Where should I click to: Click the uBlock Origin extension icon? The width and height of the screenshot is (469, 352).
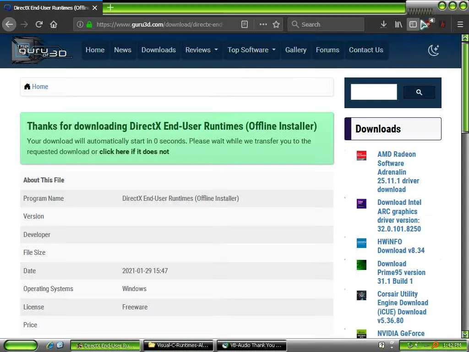pos(428,24)
